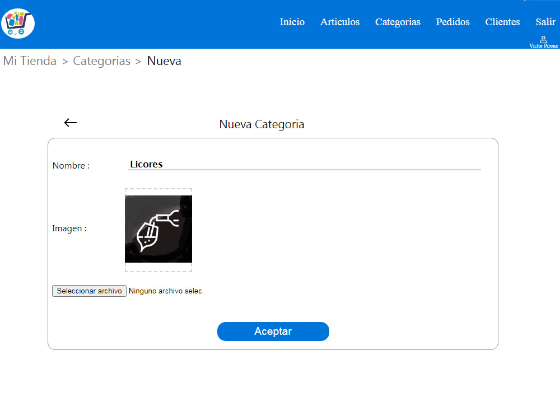Open the Categorias navigation item
This screenshot has width=560, height=420.
tap(398, 22)
